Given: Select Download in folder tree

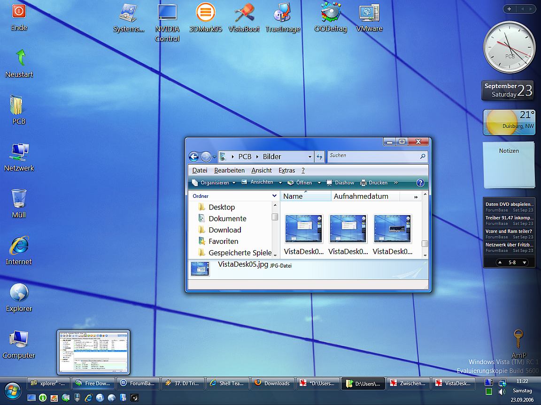Looking at the screenshot, I should pyautogui.click(x=220, y=230).
